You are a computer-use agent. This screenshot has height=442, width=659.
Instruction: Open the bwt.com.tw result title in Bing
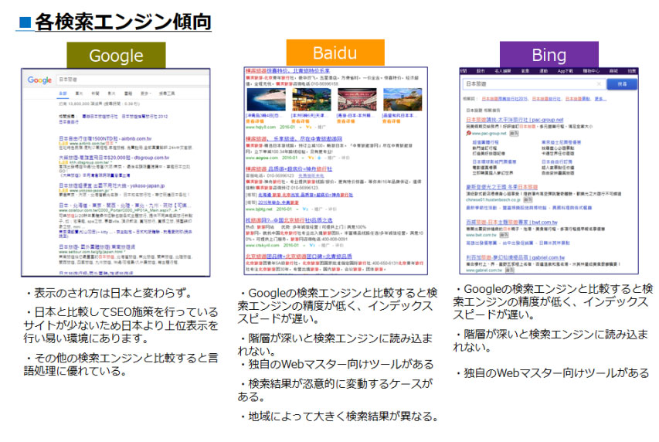tap(512, 222)
